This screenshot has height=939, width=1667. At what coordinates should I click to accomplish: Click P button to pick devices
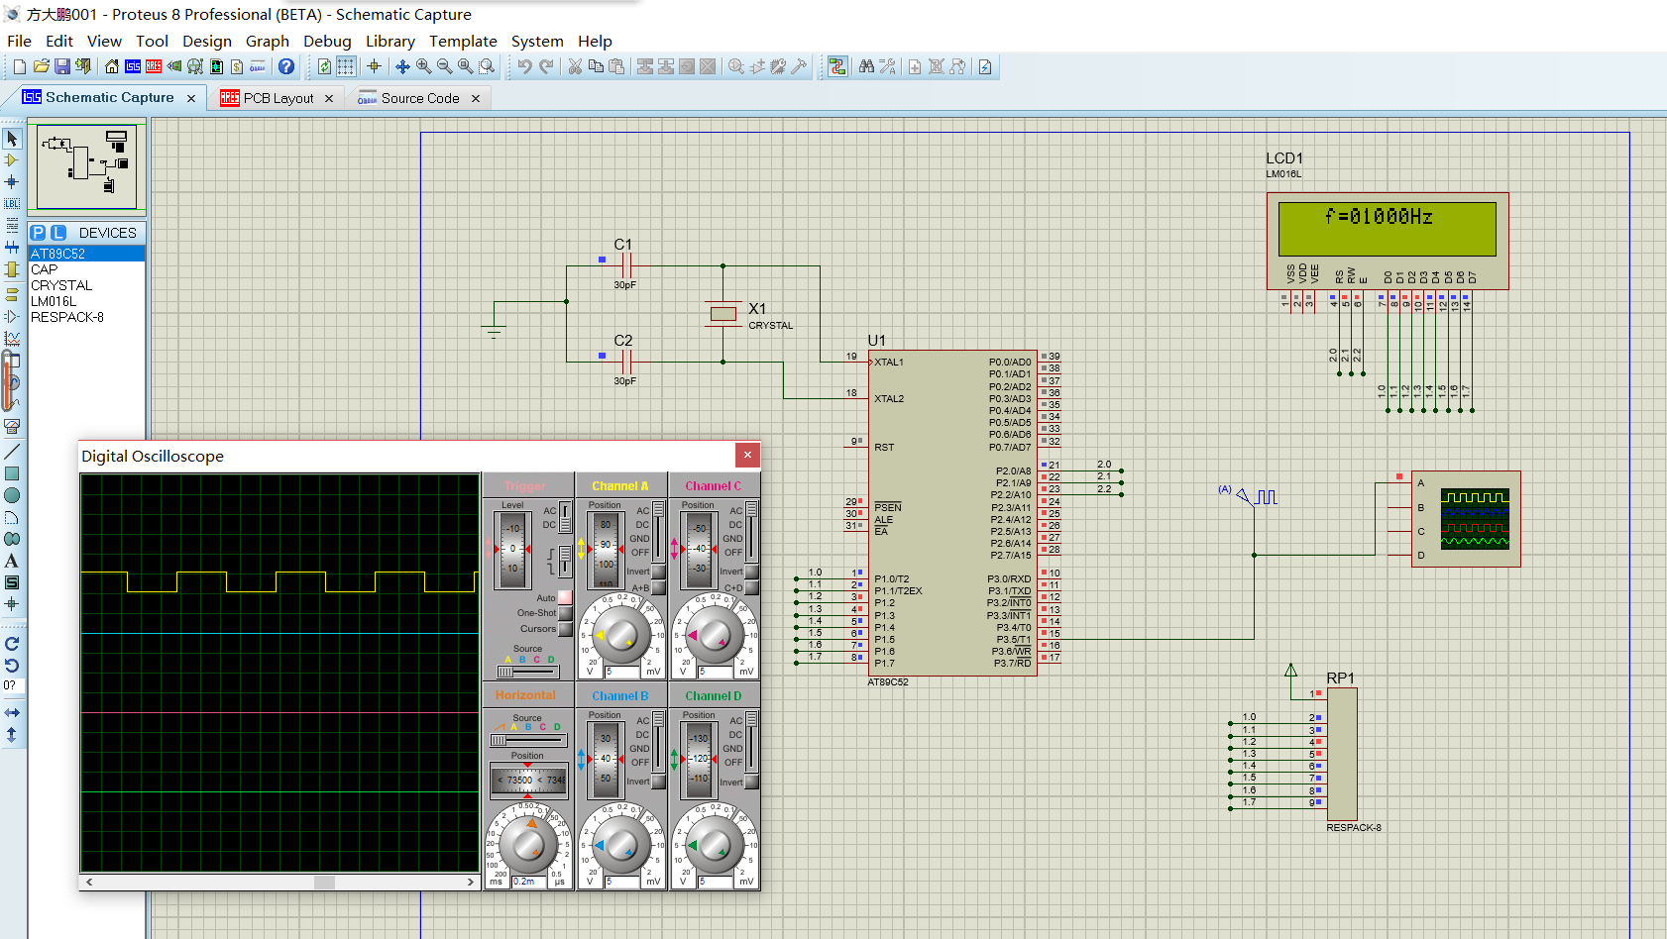click(x=38, y=233)
